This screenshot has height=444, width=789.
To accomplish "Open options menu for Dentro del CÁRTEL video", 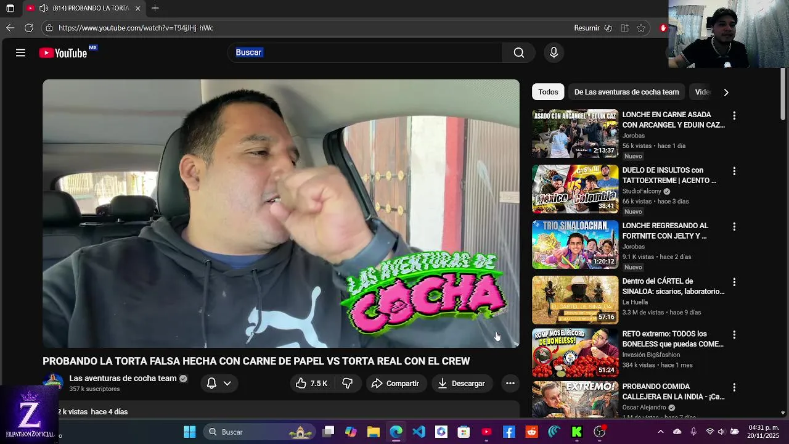I will pos(734,282).
